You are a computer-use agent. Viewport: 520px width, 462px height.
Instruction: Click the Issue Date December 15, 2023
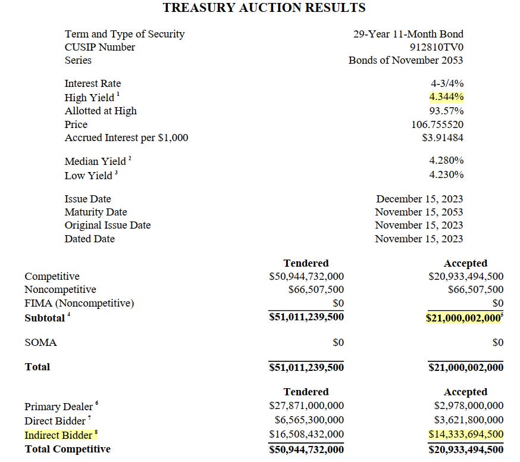click(x=419, y=199)
